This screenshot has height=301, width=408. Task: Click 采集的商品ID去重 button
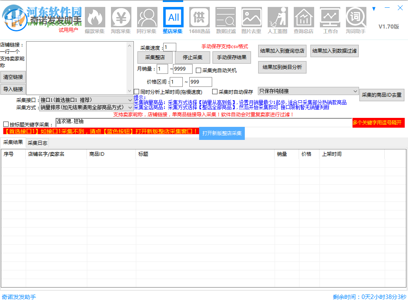pyautogui.click(x=382, y=95)
